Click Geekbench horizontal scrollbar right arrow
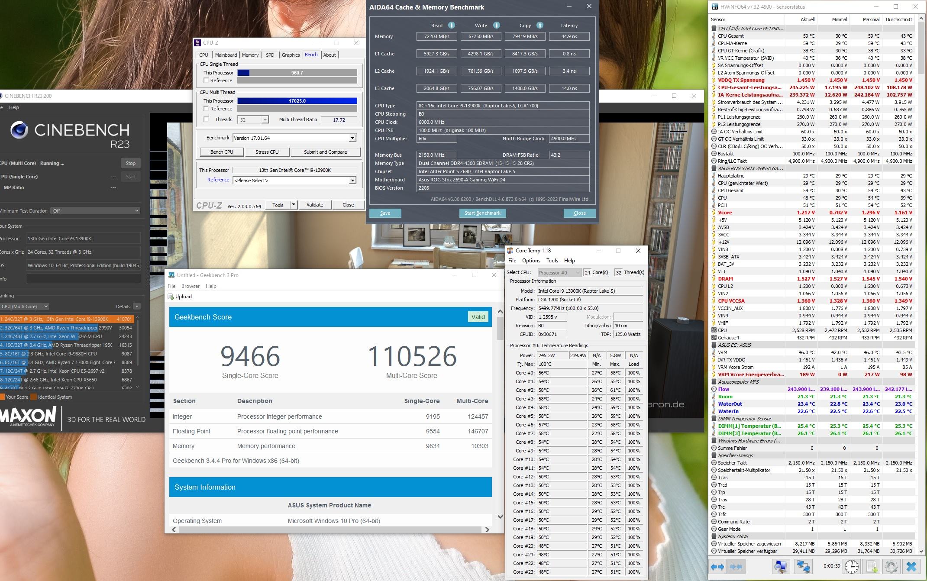The image size is (927, 581). [x=487, y=529]
